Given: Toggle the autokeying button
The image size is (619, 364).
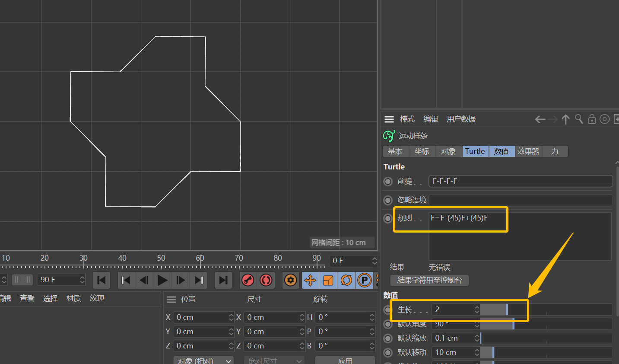Looking at the screenshot, I should coord(266,280).
